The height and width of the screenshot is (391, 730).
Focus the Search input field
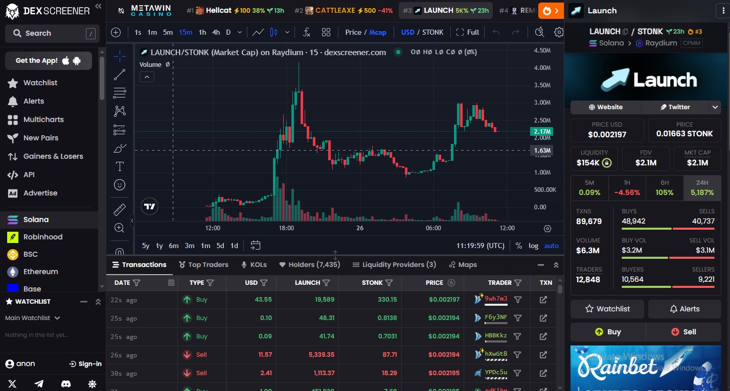(x=51, y=33)
